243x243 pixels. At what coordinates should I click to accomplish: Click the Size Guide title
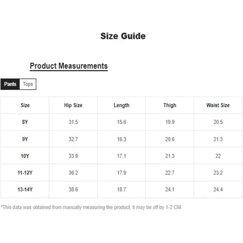[123, 36]
